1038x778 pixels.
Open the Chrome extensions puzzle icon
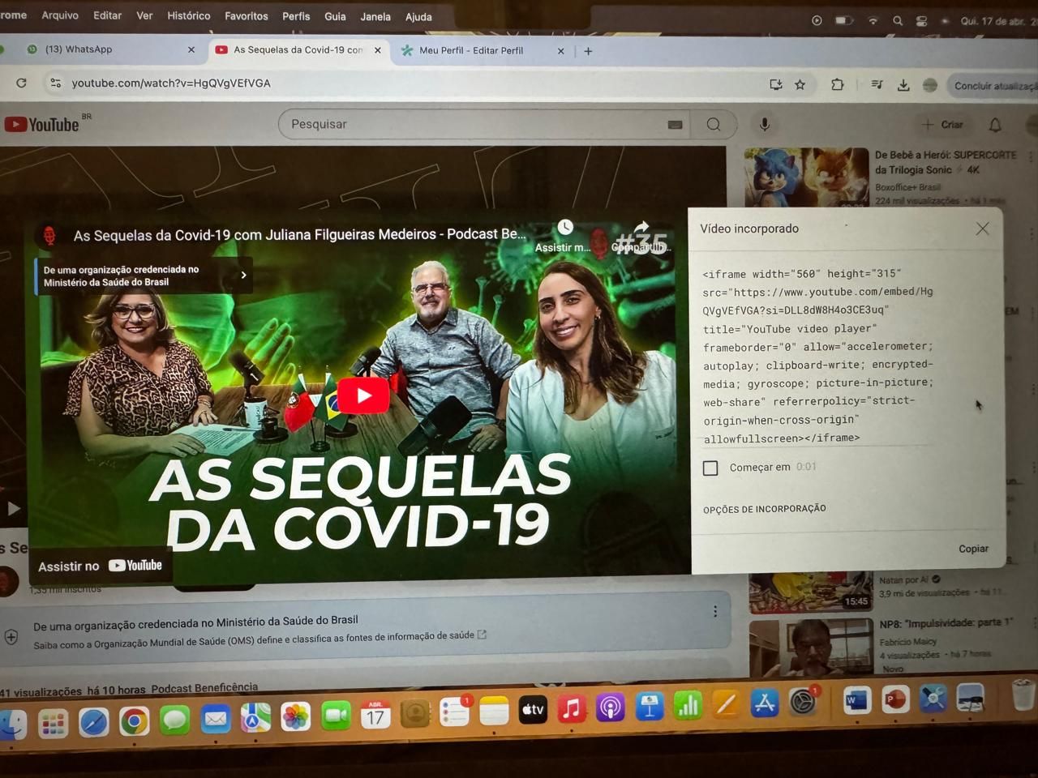[x=838, y=84]
